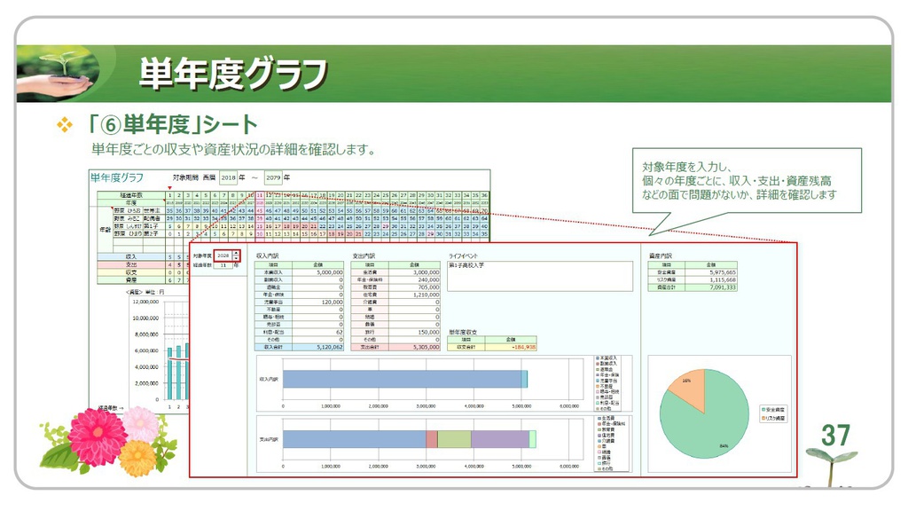
Task: Select the 教育費 amount 705,000
Action: pos(414,287)
